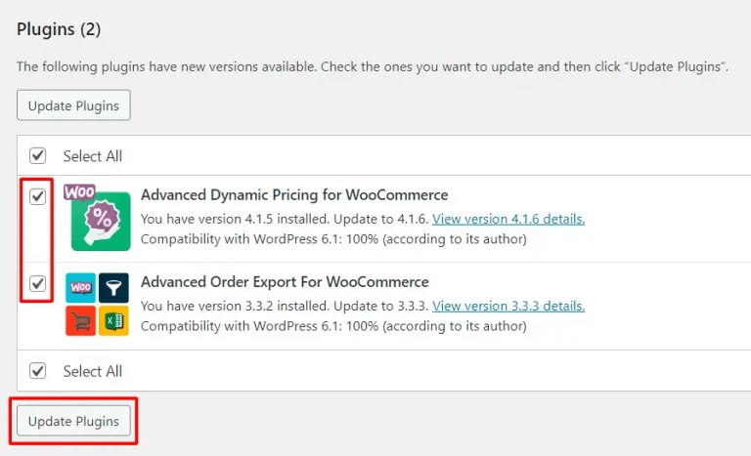Click Advanced Order Export For WooCommerce title
This screenshot has height=456, width=751.
tap(285, 282)
